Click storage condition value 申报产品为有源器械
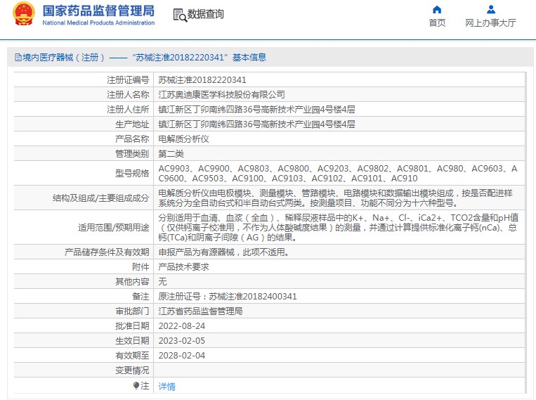 click(x=224, y=252)
